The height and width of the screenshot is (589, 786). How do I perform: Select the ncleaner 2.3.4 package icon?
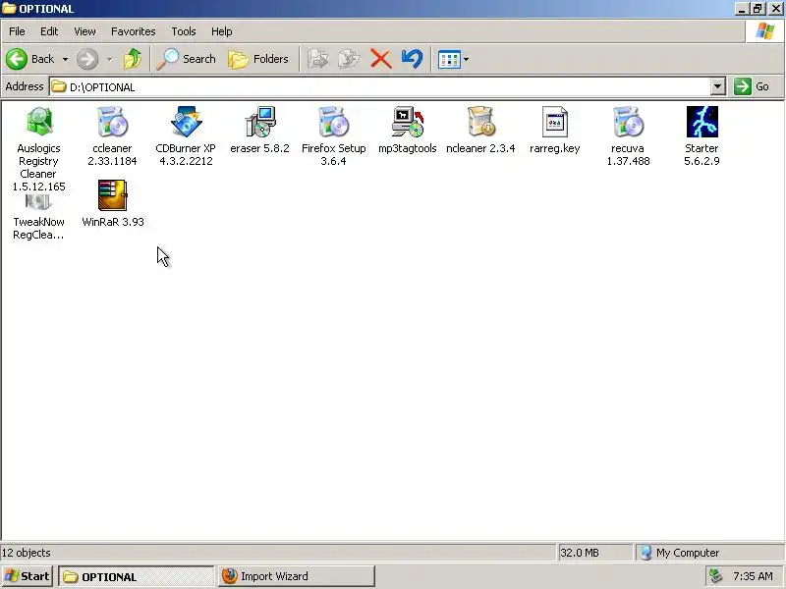tap(480, 122)
